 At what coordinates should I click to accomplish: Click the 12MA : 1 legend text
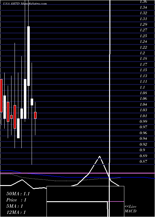[x=16, y=212]
